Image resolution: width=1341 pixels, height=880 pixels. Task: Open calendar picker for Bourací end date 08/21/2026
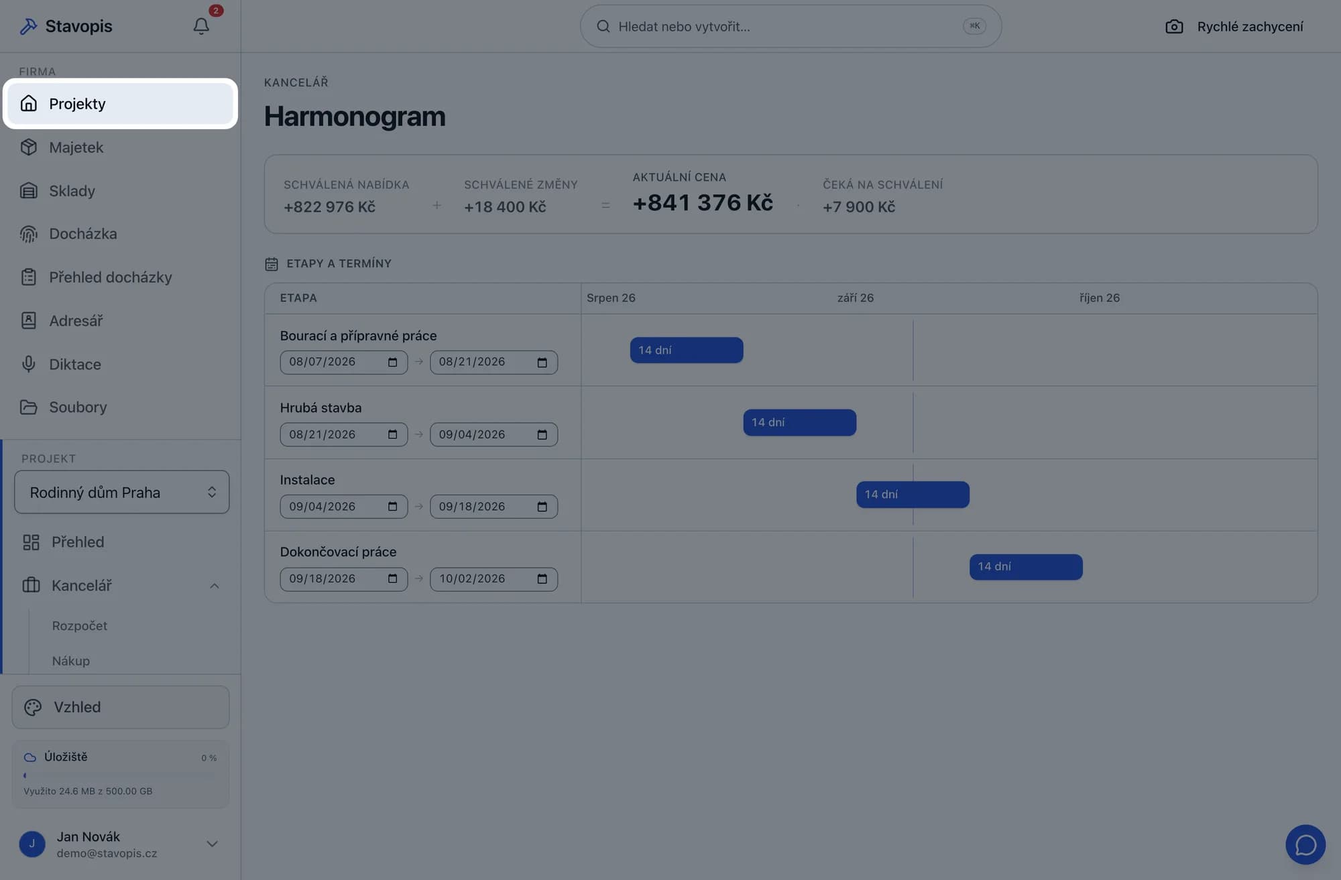(x=542, y=363)
